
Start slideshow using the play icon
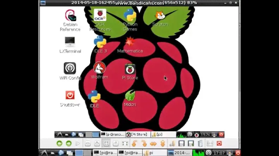point(78,143)
